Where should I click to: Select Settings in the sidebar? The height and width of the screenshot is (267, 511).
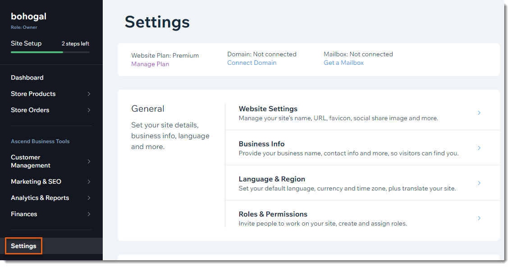(x=23, y=246)
